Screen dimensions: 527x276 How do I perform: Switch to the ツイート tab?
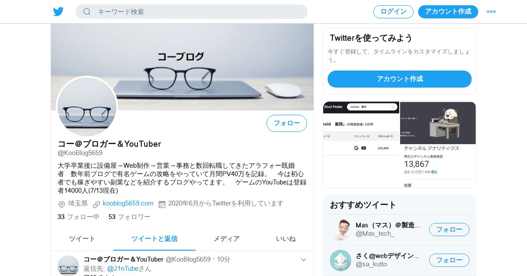coord(82,239)
